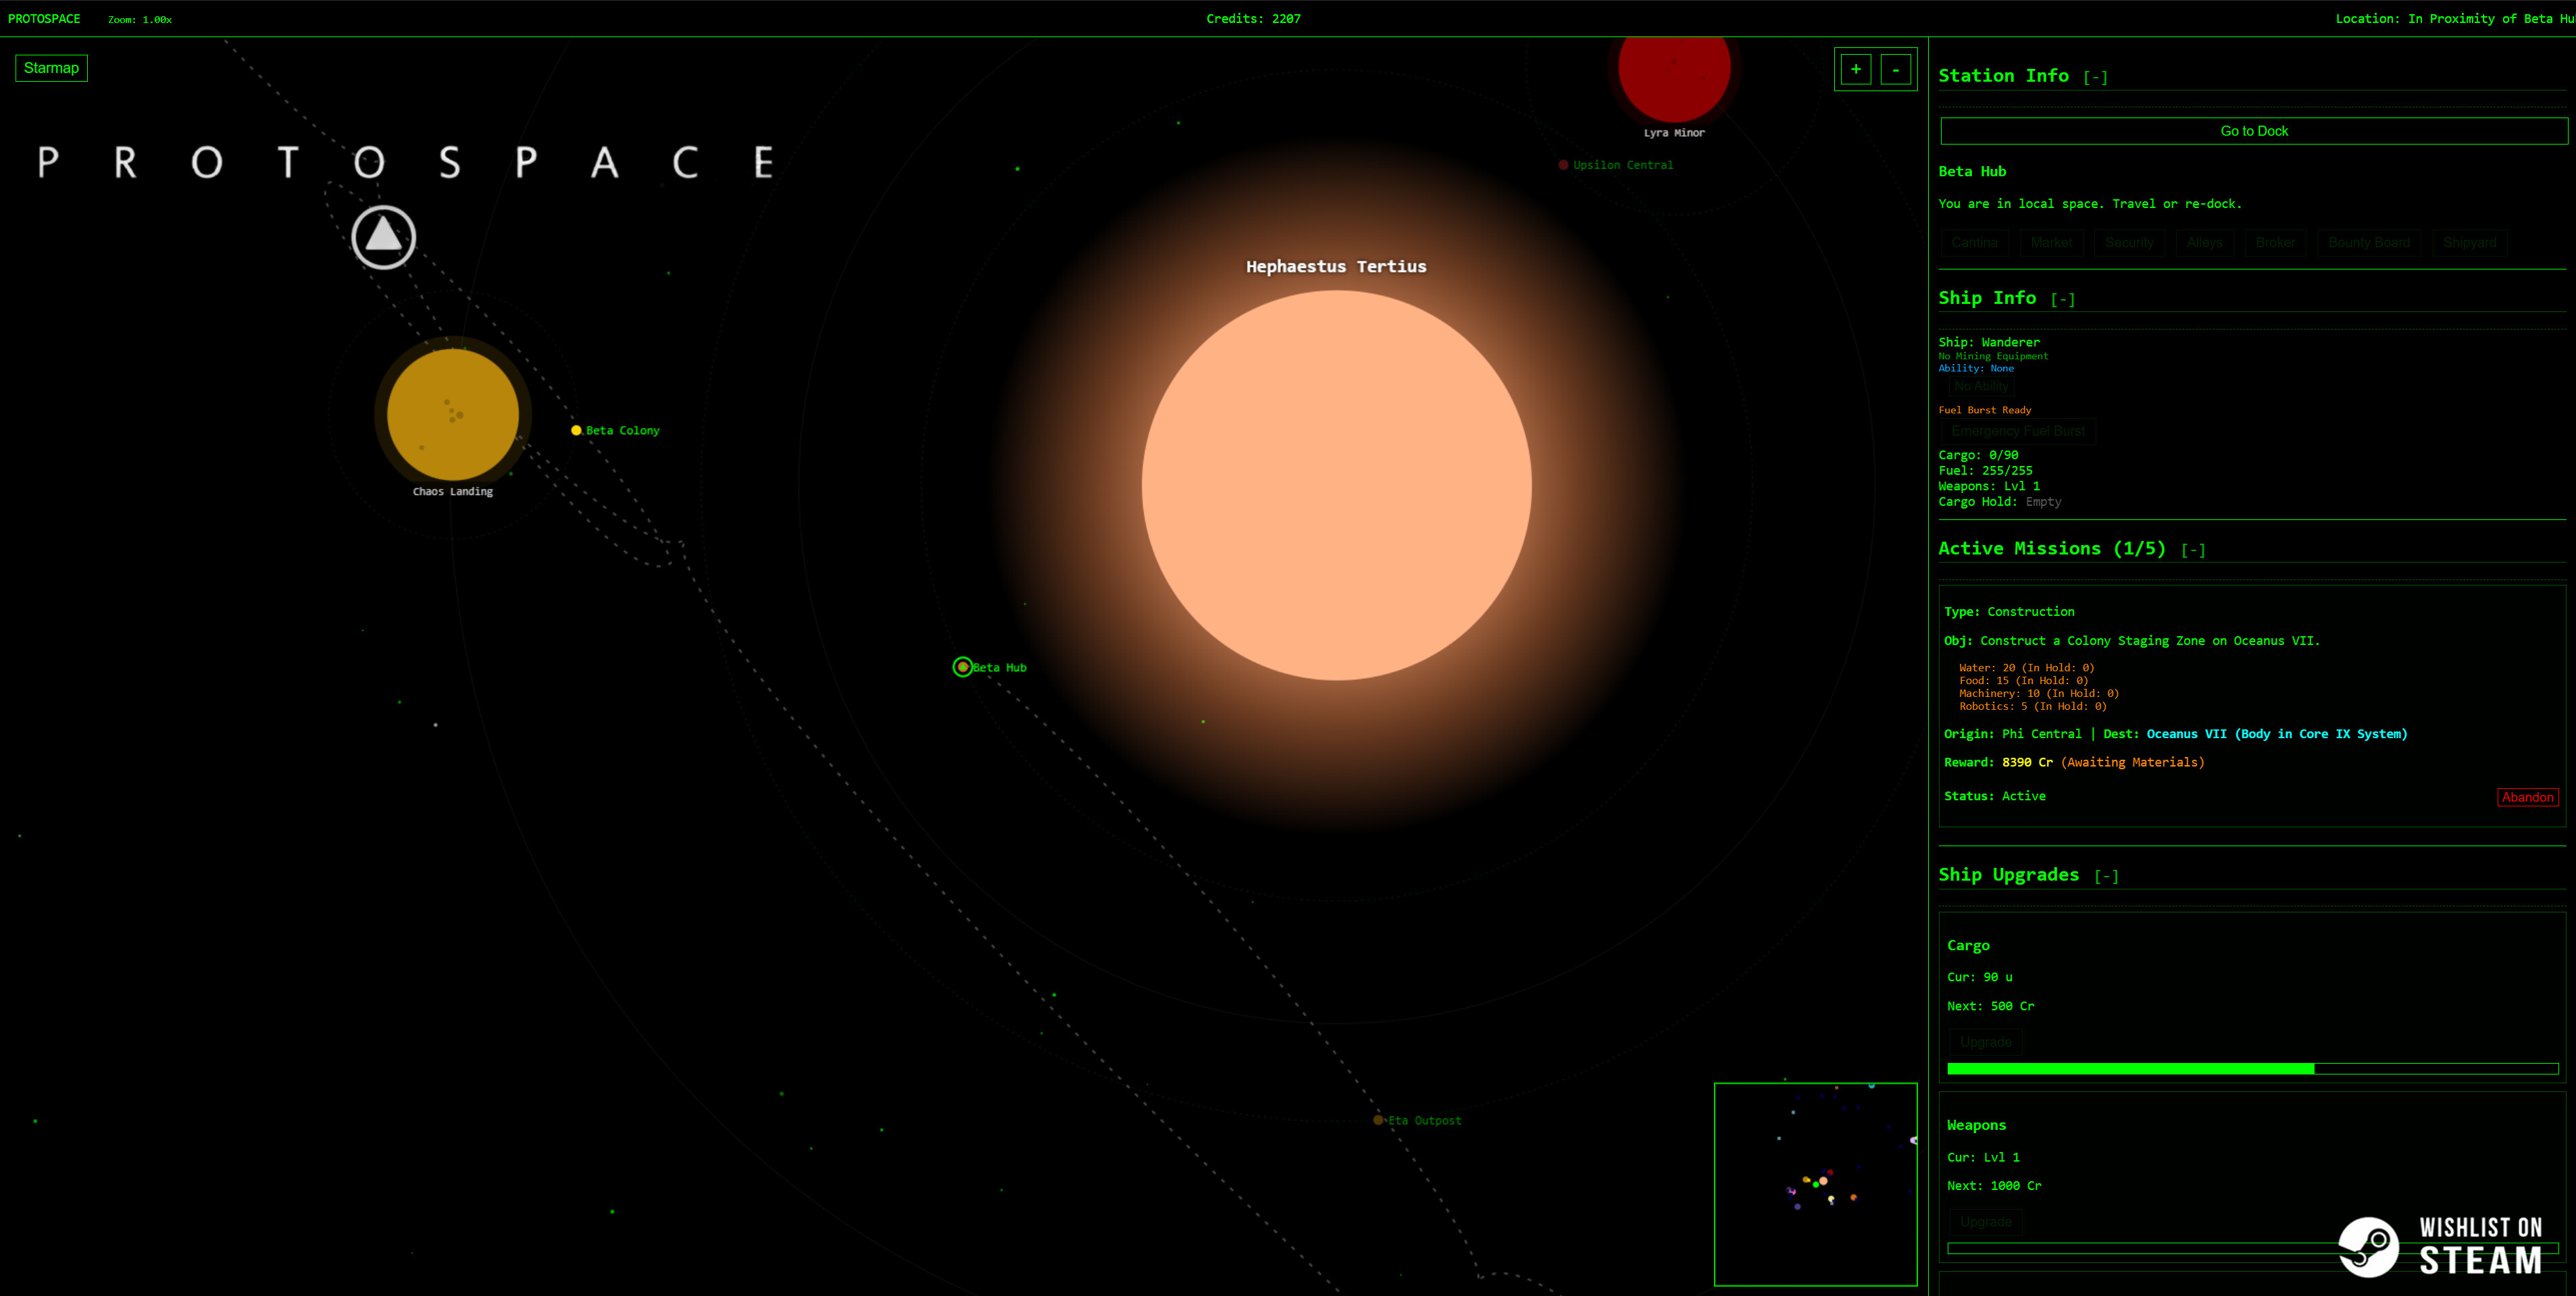The height and width of the screenshot is (1296, 2576).
Task: Click the Water: 20 requirement line
Action: pos(2026,668)
